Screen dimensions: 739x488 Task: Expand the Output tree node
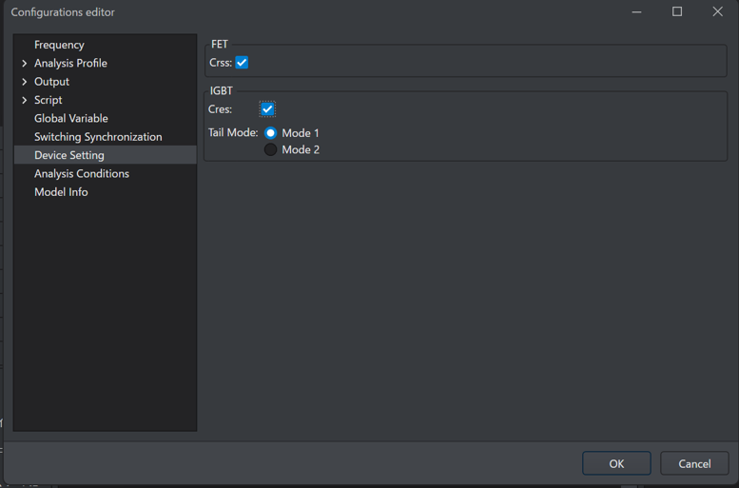[x=25, y=82]
